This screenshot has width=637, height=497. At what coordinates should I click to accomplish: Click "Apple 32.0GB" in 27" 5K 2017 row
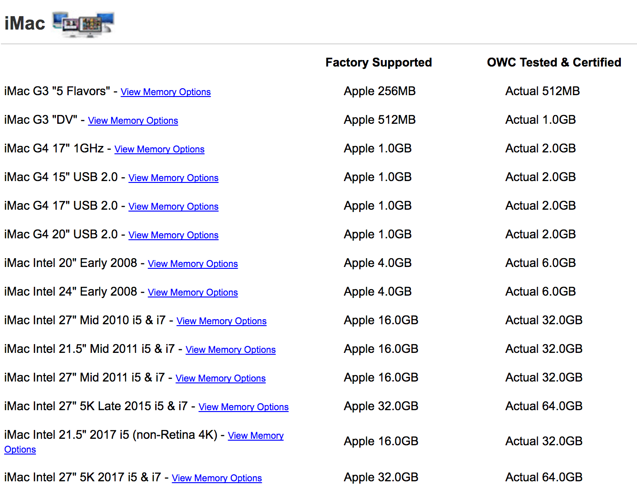381,478
